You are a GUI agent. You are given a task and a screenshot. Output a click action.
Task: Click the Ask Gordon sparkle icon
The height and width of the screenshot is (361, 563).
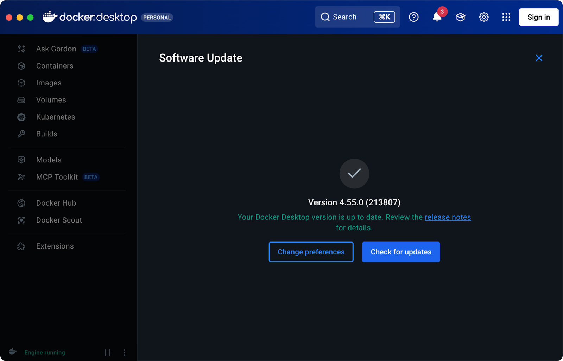(21, 49)
